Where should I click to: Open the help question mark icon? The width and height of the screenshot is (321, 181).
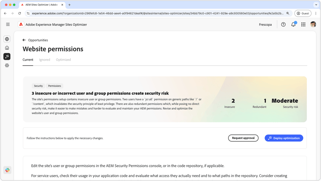click(283, 24)
